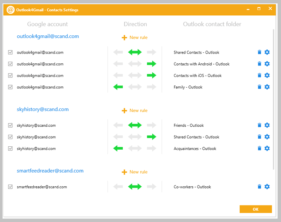Confirm settings with the OK button

[x=256, y=209]
